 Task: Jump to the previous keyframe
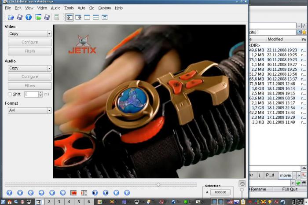click(52, 193)
